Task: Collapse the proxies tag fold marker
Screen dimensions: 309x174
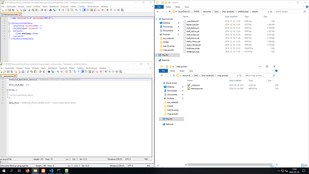Action: tap(9, 31)
